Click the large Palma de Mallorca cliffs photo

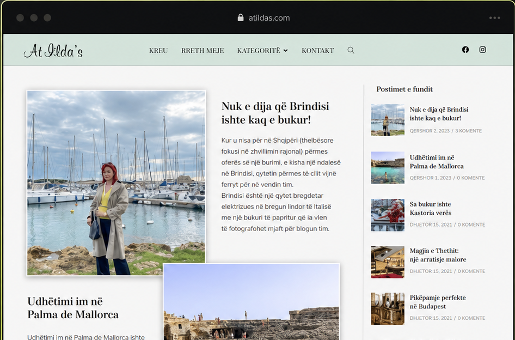[252, 302]
